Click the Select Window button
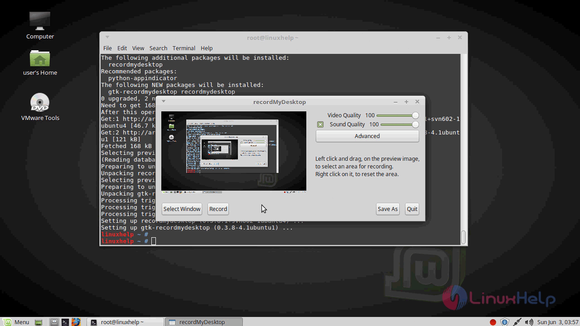This screenshot has width=580, height=326. [182, 209]
